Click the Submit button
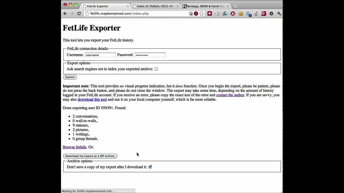 click(70, 77)
